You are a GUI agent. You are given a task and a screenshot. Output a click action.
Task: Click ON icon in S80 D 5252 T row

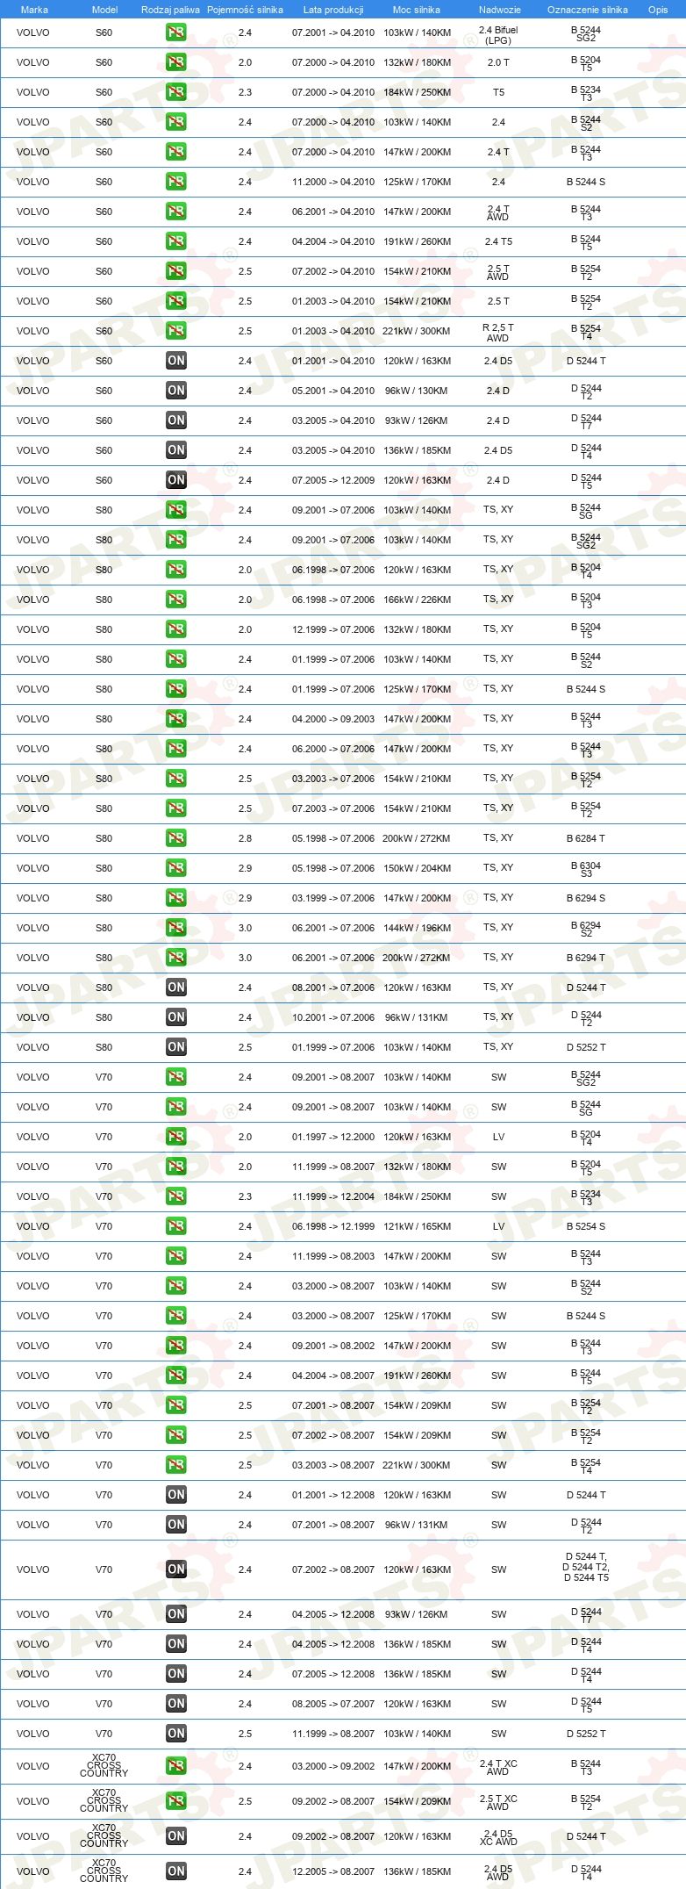[176, 1047]
